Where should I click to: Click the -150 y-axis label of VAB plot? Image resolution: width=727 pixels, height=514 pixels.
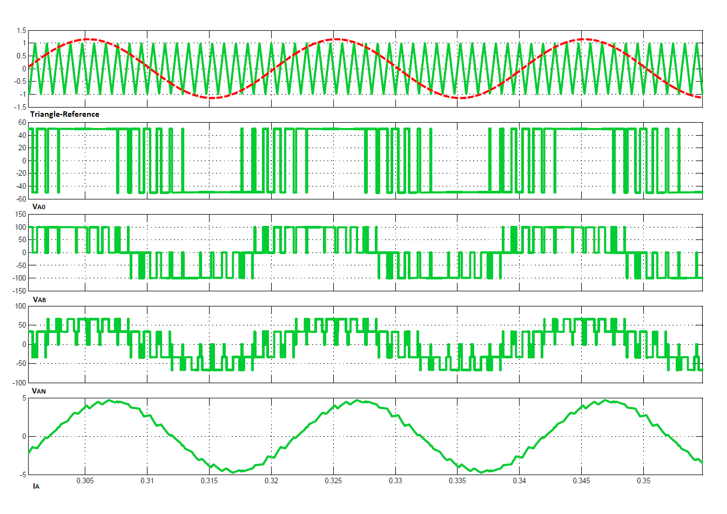19,291
